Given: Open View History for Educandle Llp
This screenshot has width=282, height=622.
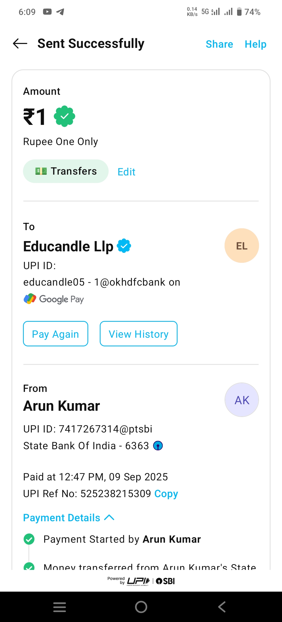Looking at the screenshot, I should pos(138,334).
